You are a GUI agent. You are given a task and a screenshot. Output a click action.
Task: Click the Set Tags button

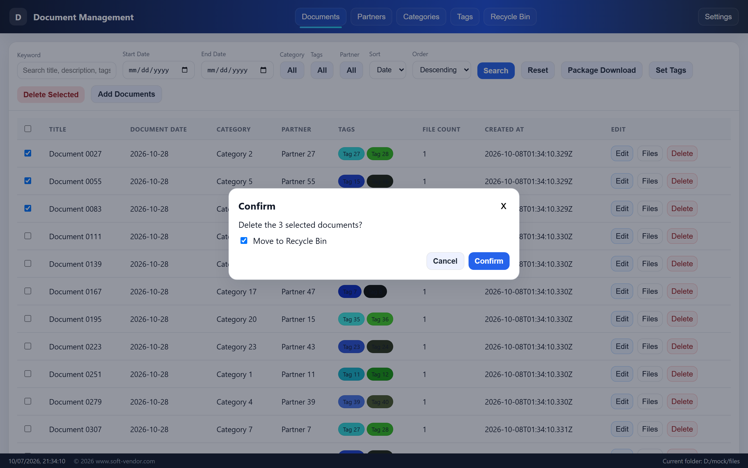coord(671,70)
